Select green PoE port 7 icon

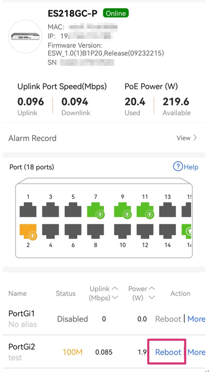click(x=96, y=210)
